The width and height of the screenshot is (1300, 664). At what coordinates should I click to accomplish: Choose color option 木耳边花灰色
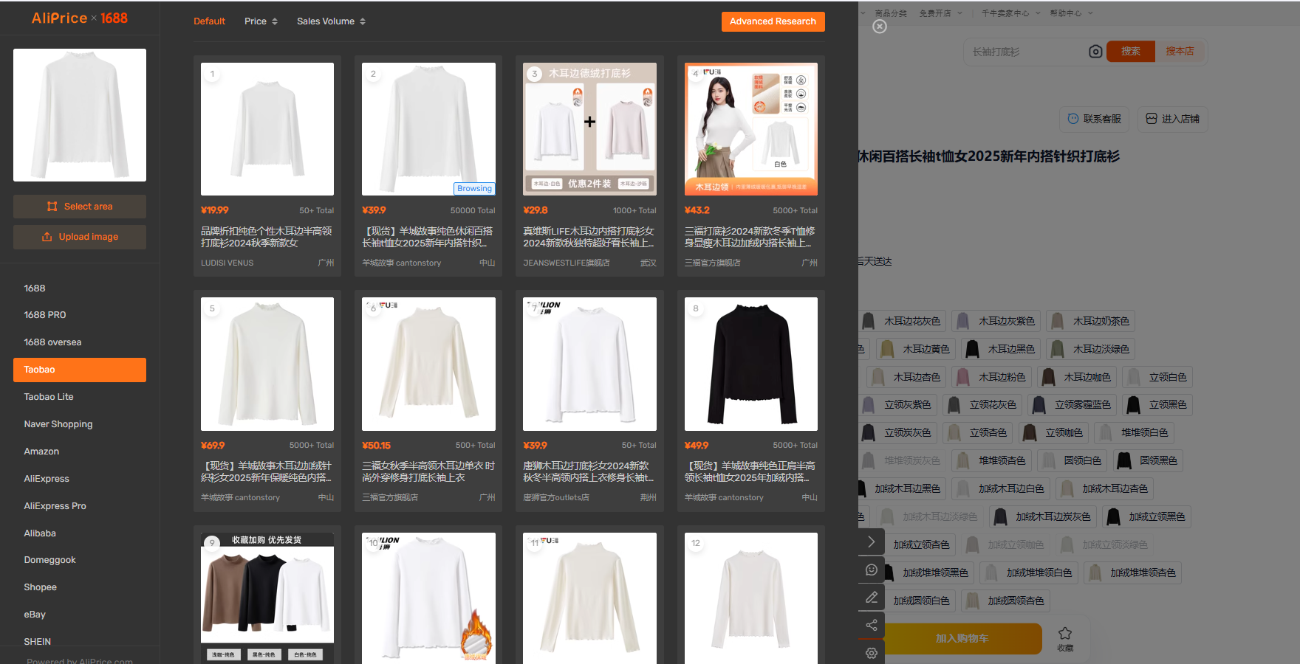(x=902, y=321)
